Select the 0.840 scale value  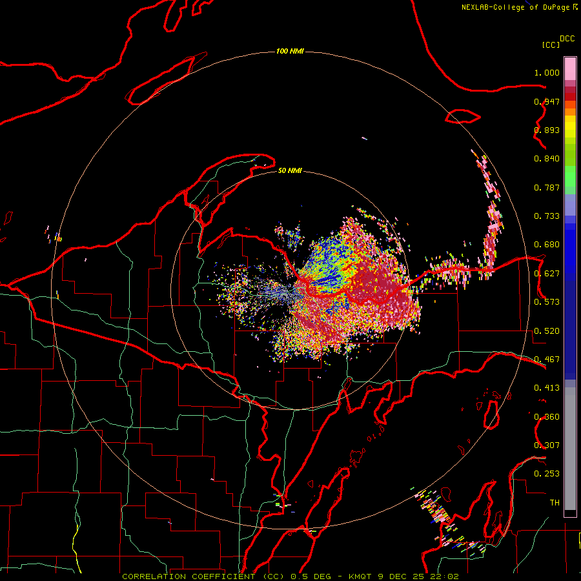pos(547,159)
